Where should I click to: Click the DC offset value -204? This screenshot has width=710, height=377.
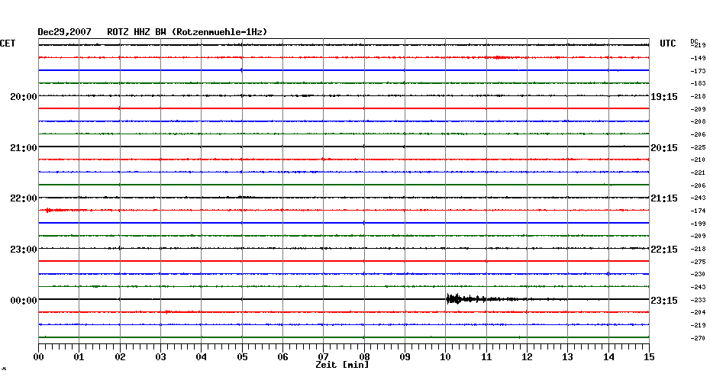pyautogui.click(x=699, y=312)
